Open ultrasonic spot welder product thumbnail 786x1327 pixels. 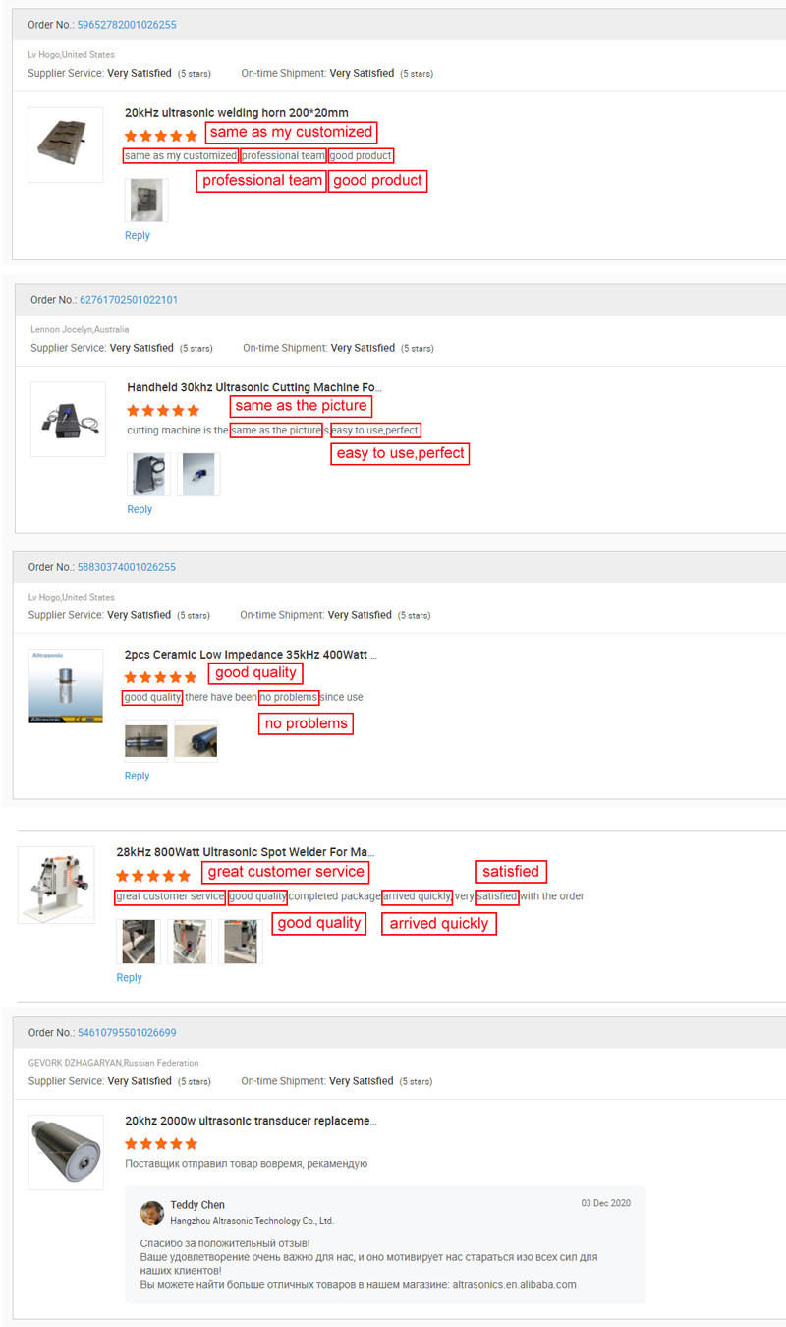tap(56, 885)
